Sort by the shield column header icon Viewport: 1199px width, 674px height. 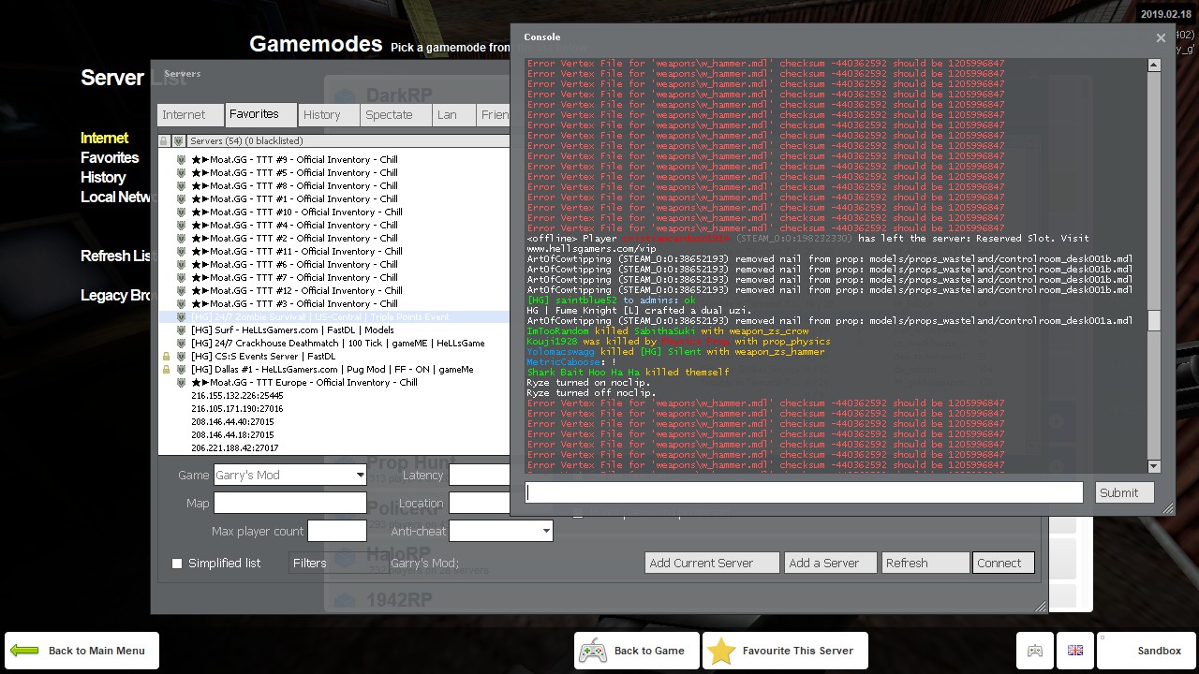click(x=179, y=140)
